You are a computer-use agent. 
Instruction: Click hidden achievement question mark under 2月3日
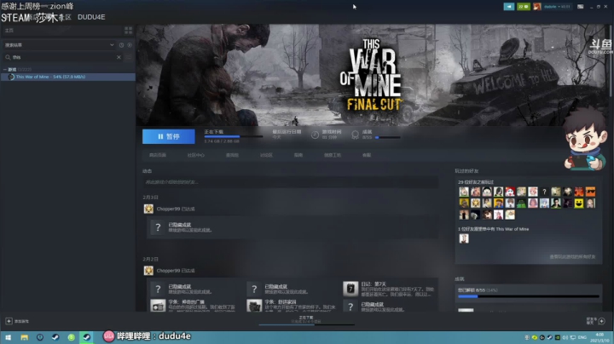[158, 227]
